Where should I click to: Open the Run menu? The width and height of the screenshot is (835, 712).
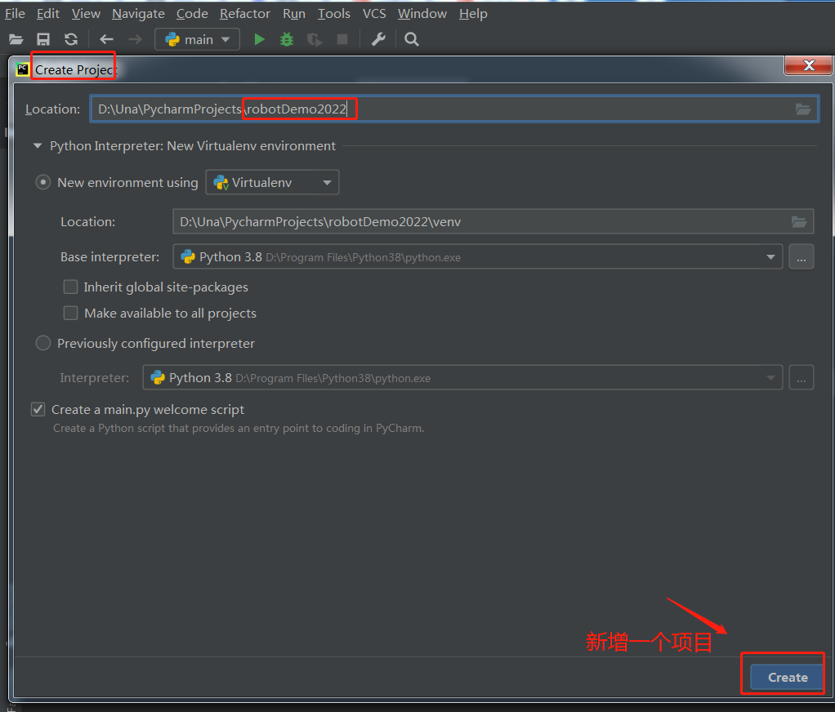click(293, 13)
